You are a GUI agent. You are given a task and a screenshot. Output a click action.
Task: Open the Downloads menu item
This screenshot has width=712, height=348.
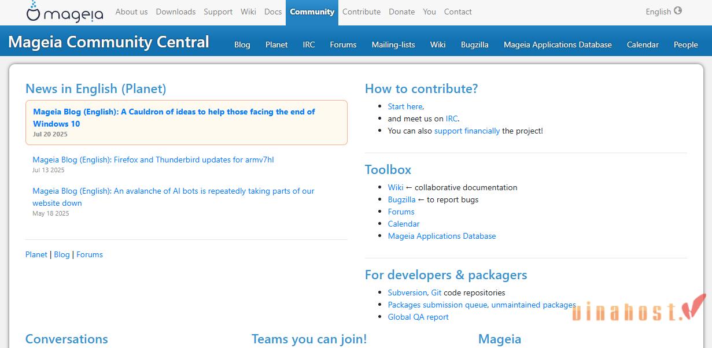click(176, 12)
